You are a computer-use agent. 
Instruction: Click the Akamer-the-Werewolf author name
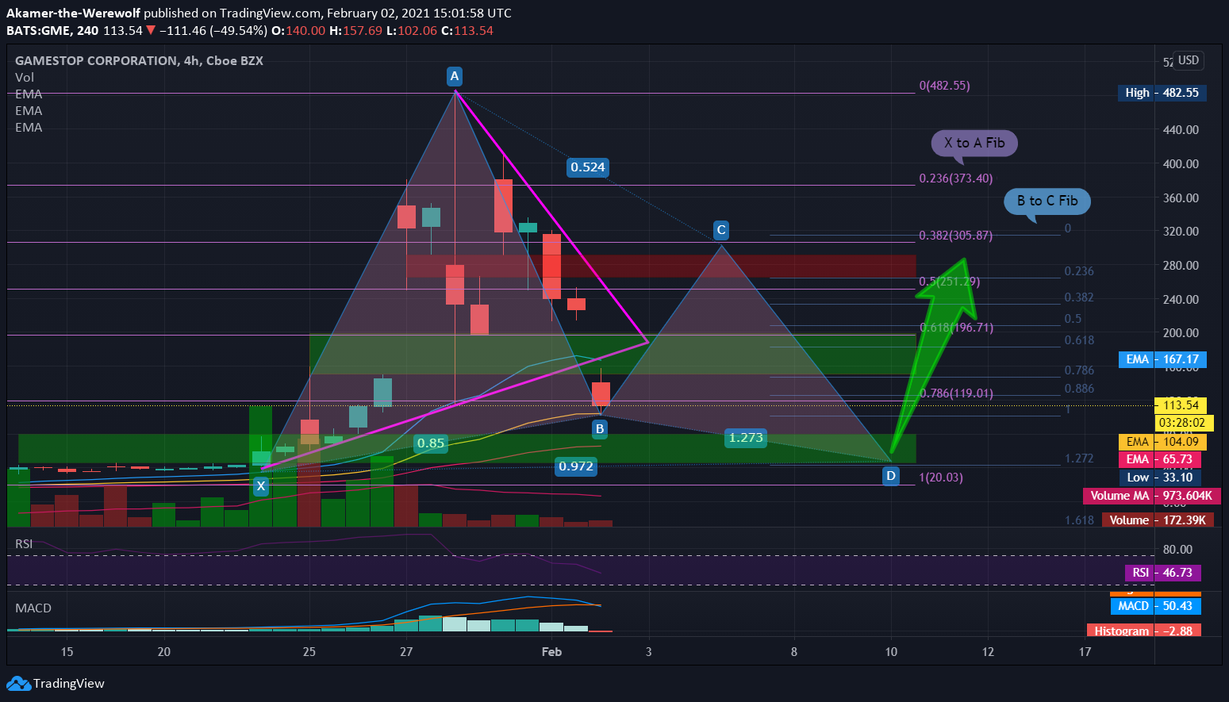pyautogui.click(x=73, y=13)
